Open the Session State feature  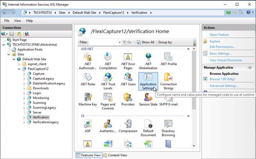click(x=148, y=100)
